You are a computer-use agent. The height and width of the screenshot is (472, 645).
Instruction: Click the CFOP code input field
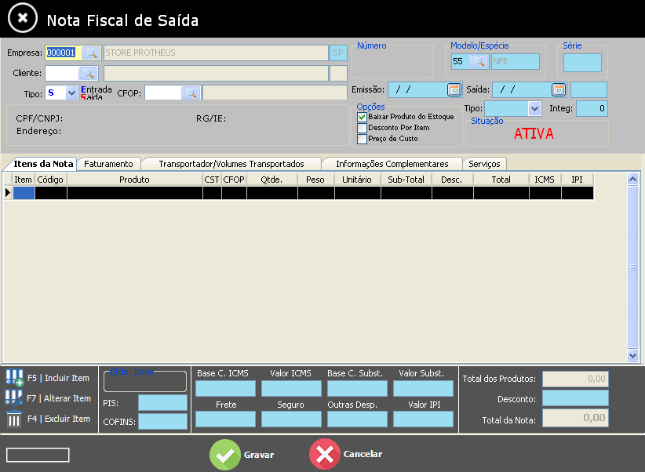[x=163, y=93]
